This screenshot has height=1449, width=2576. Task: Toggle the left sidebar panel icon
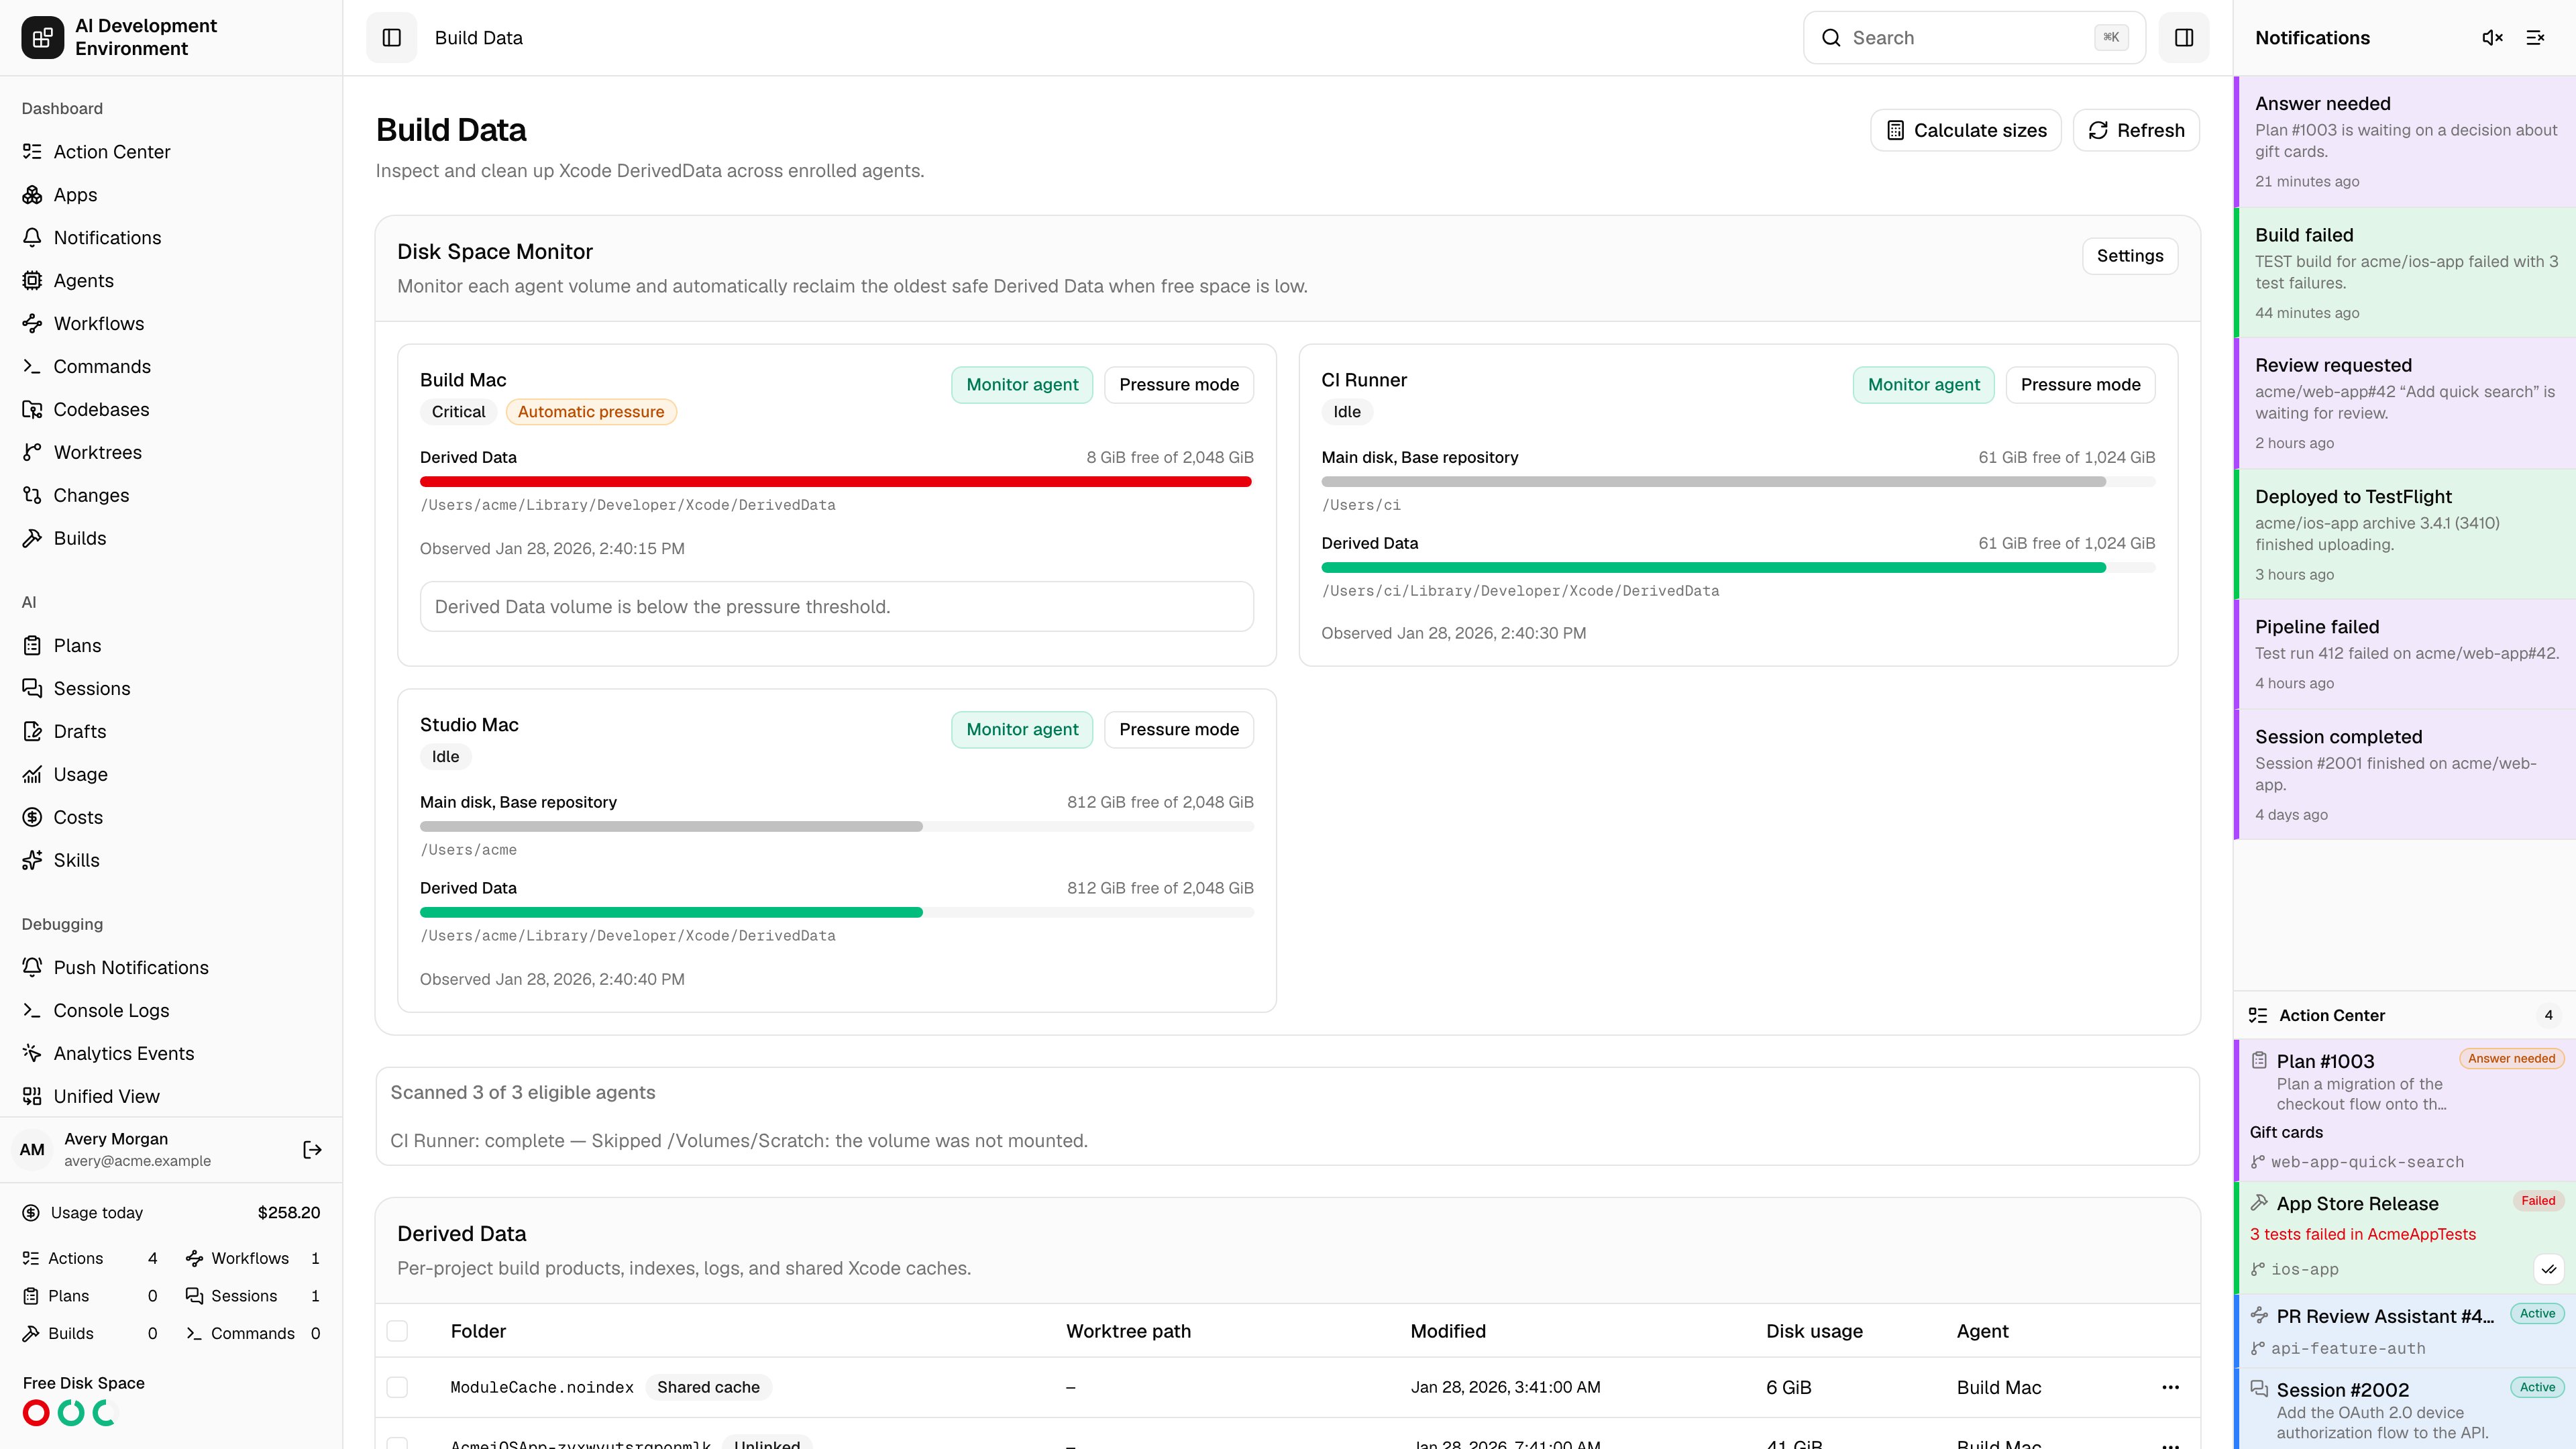(x=391, y=38)
